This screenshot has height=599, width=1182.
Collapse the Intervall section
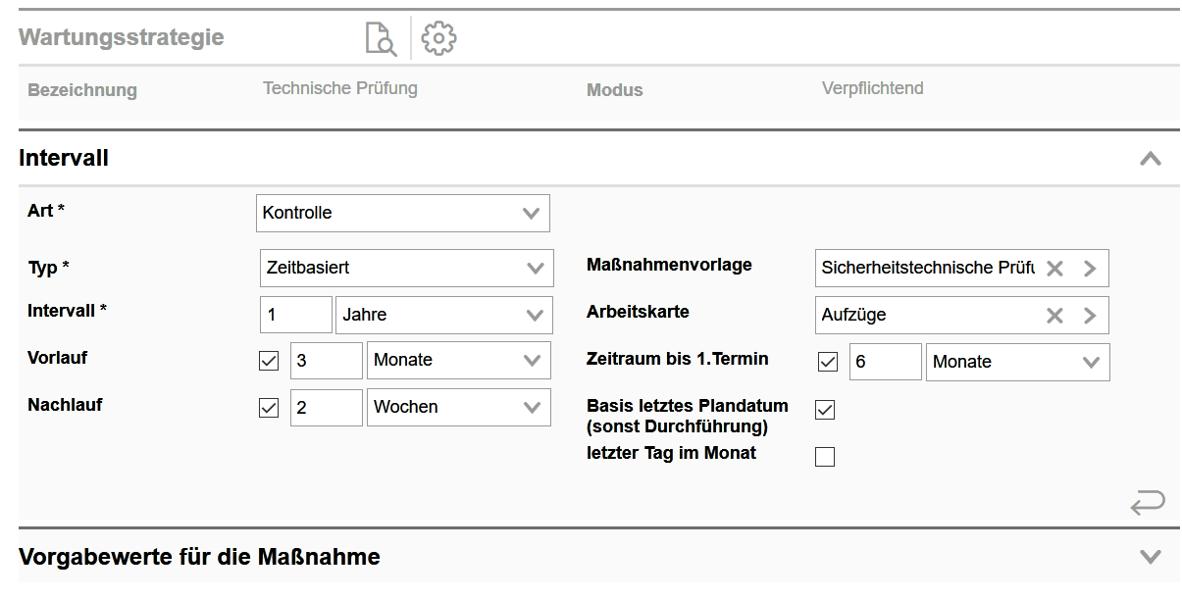tap(1150, 159)
